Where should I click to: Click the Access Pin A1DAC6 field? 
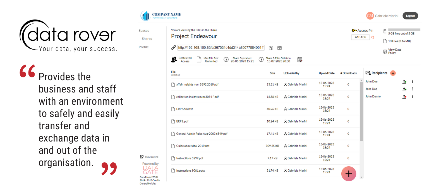(x=360, y=37)
